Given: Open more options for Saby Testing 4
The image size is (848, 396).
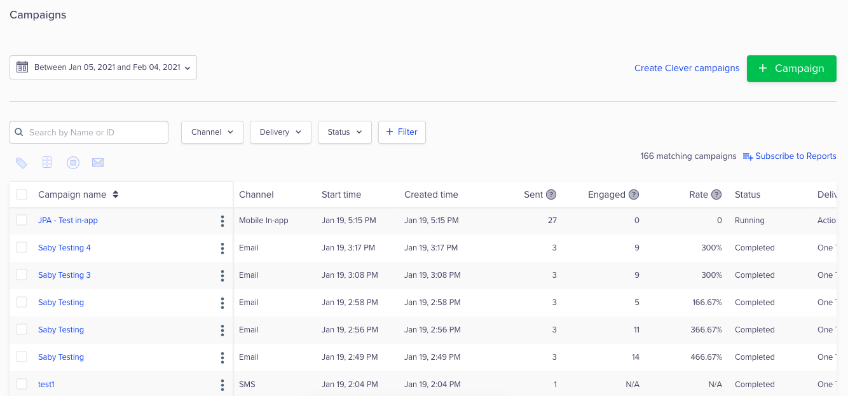Looking at the screenshot, I should (x=222, y=248).
